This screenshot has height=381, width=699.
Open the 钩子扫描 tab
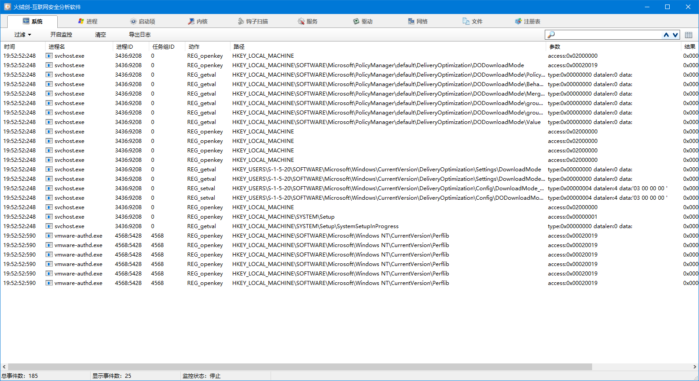coord(253,22)
